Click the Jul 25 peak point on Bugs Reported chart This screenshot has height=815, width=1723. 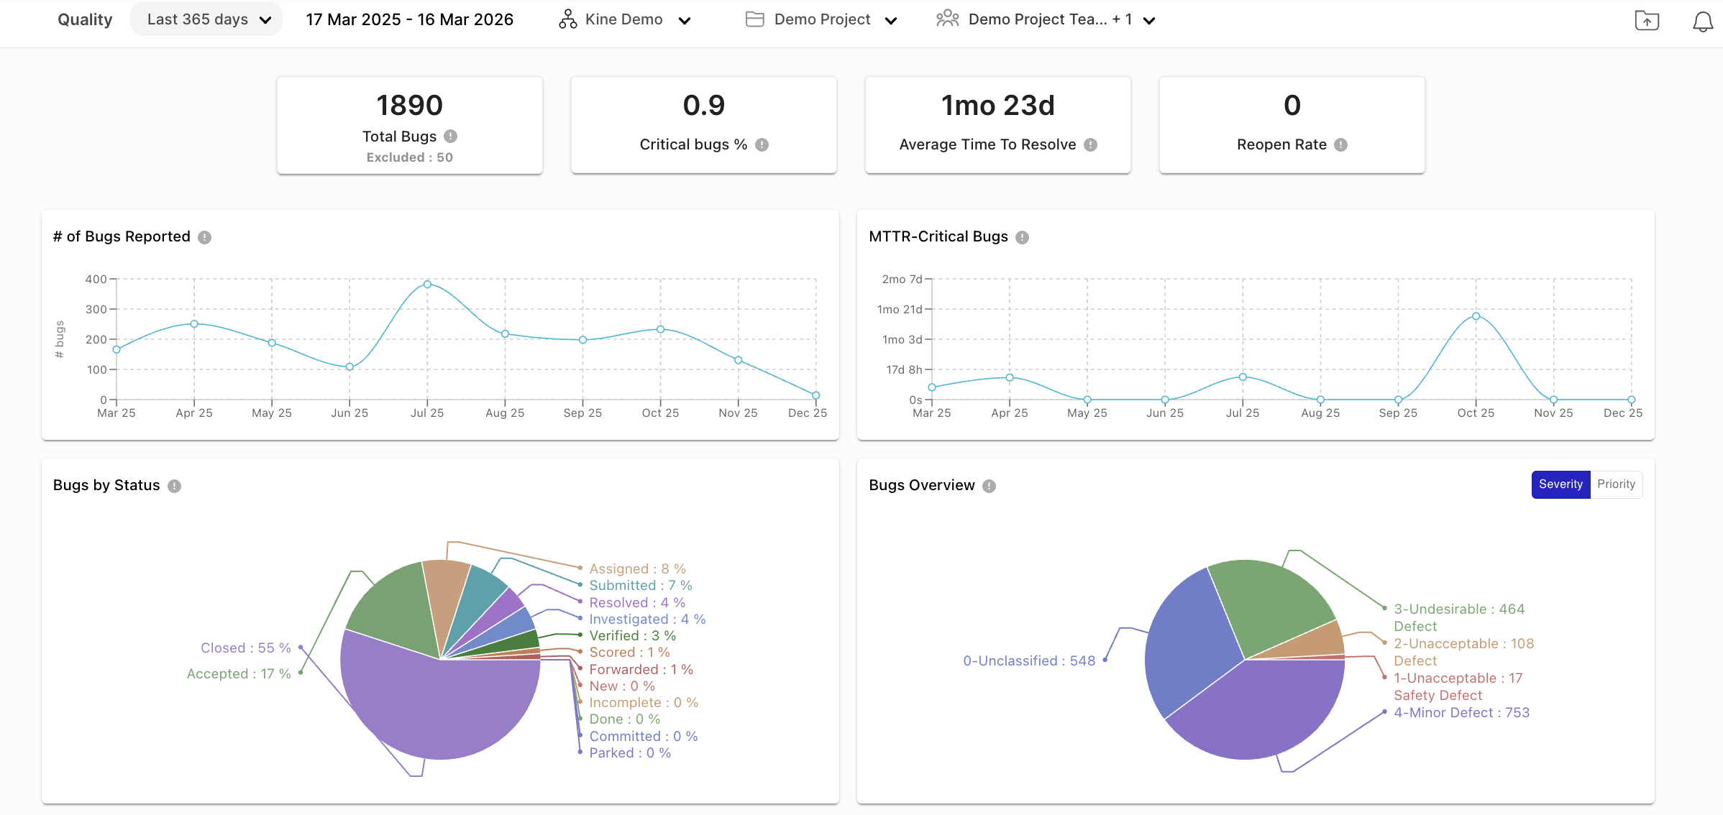click(427, 284)
